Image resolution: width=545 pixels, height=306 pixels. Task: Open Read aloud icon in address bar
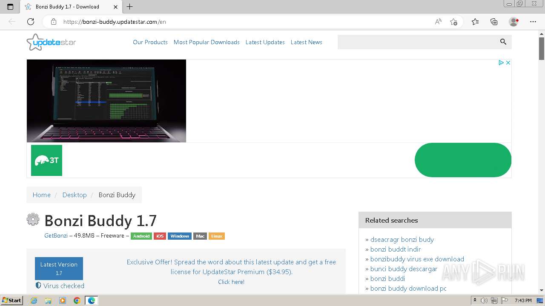438,22
